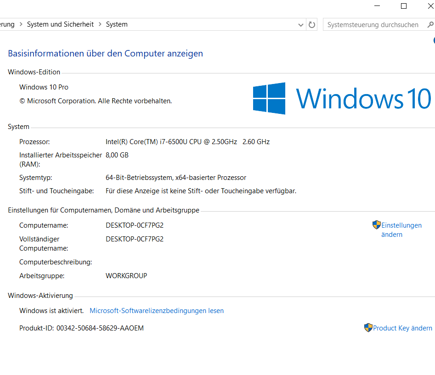435x375 pixels.
Task: Open Einstellungen ändern link
Action: [x=401, y=230]
